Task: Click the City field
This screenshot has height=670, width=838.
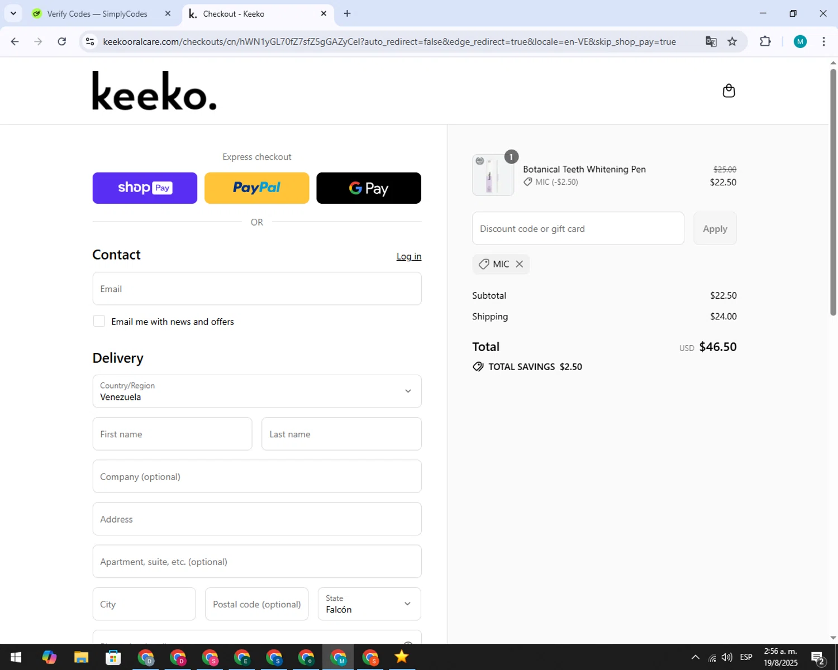Action: tap(144, 604)
